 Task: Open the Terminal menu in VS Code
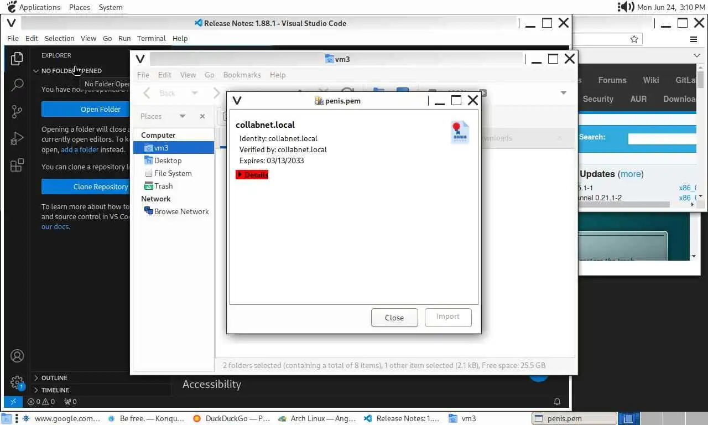(152, 38)
